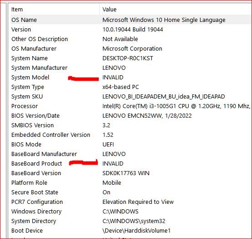Click LENOVO value for System Manufacturer

[x=114, y=68]
